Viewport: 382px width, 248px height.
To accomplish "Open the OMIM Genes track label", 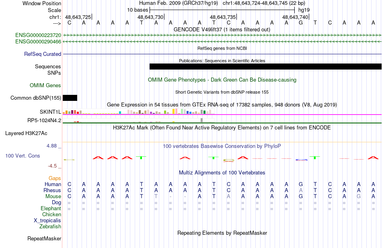I will point(45,86).
